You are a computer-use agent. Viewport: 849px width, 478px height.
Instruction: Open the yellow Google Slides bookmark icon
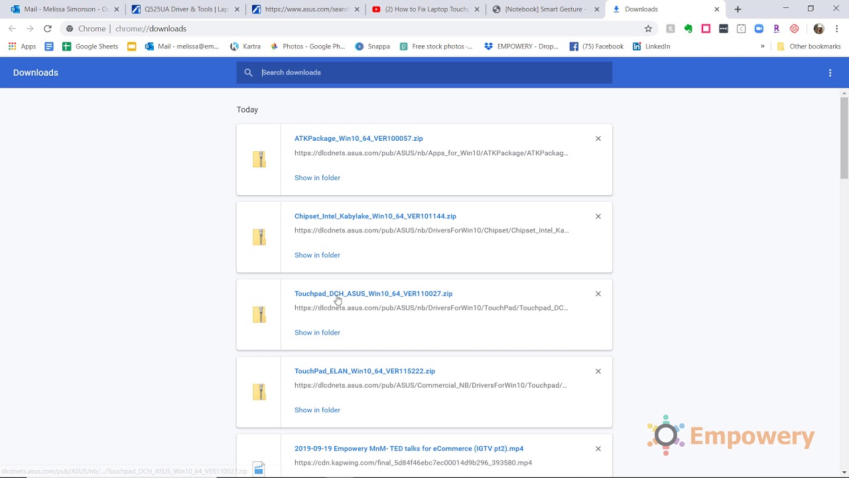point(131,46)
